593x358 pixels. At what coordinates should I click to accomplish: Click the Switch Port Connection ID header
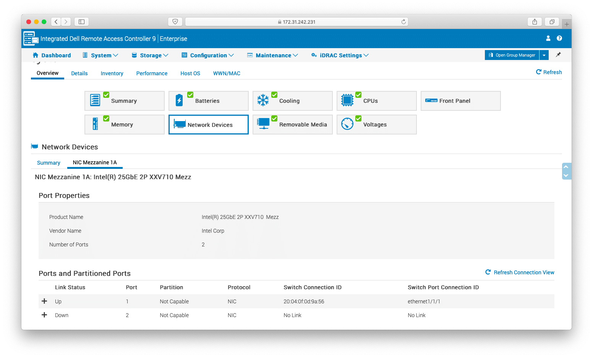click(x=443, y=287)
